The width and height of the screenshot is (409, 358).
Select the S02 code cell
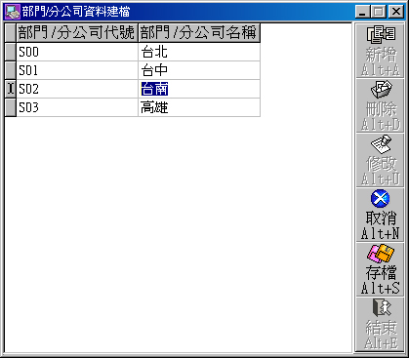[77, 89]
